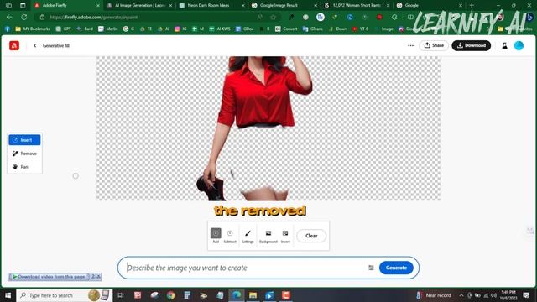Switch to 12,072 Woman Short Pants tab
The width and height of the screenshot is (537, 302).
(x=357, y=6)
